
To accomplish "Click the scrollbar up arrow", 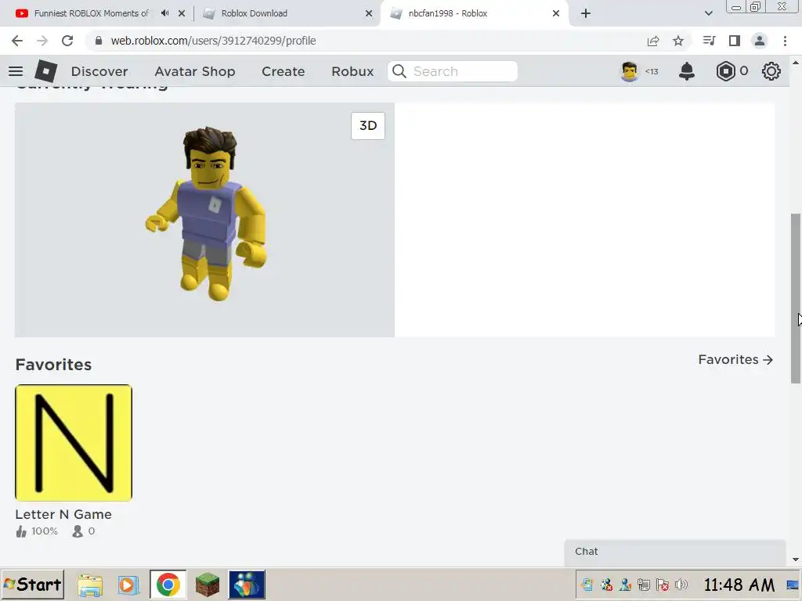I will [796, 63].
